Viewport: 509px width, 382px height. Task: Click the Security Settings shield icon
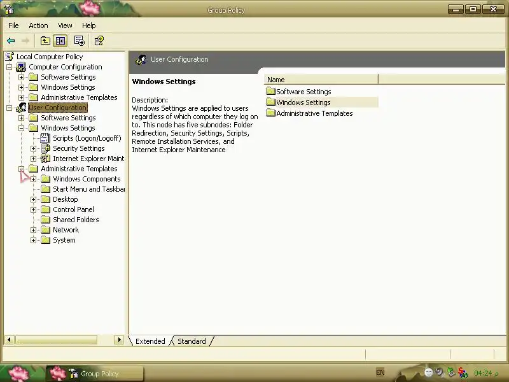[x=46, y=148]
